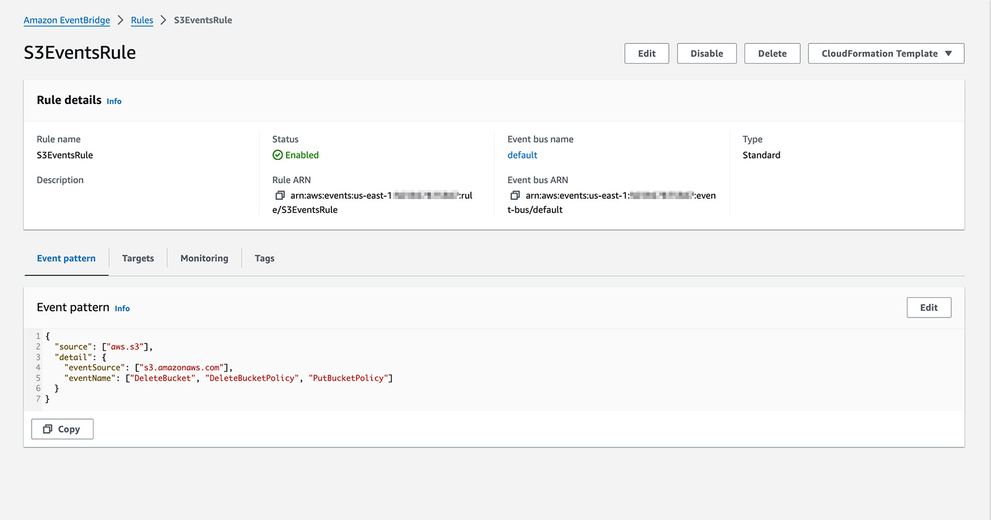
Task: Open the default event bus link
Action: [522, 155]
